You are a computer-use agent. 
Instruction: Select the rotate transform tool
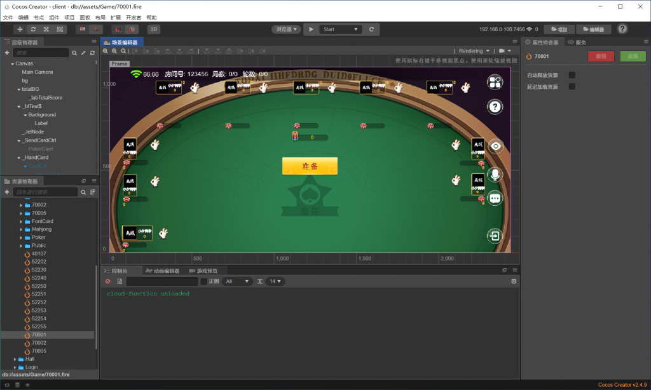33,29
